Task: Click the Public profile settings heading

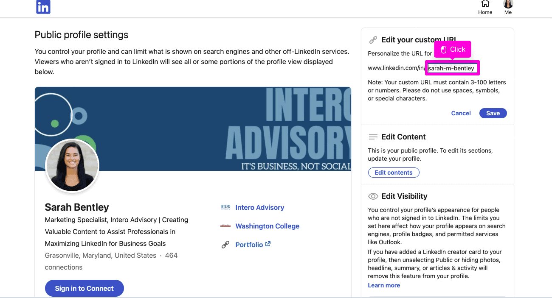Action: click(x=82, y=35)
